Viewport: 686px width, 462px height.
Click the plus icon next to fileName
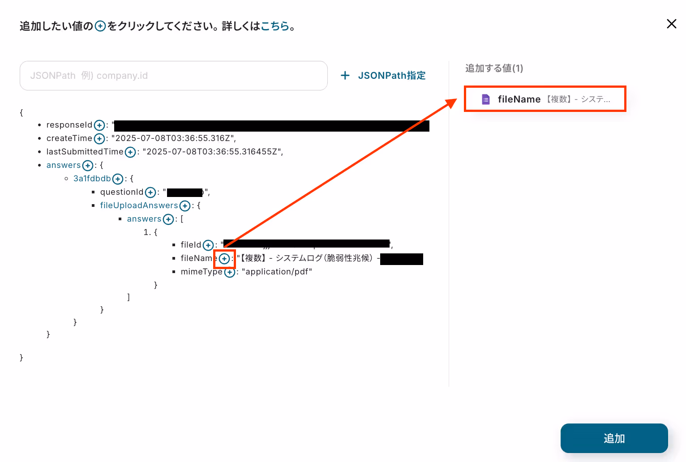point(224,259)
